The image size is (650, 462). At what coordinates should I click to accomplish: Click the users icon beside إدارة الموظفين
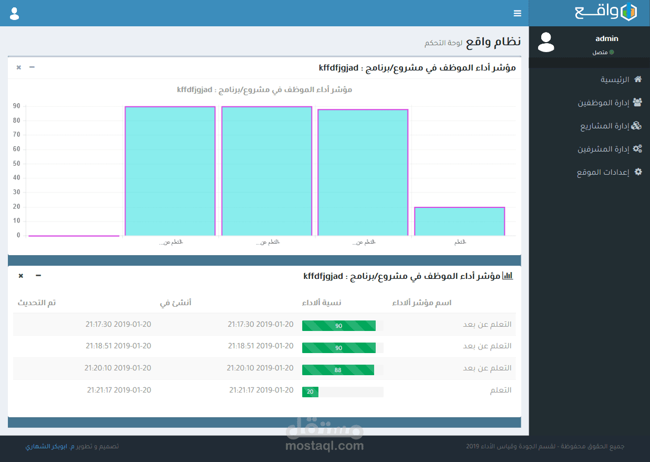point(637,103)
